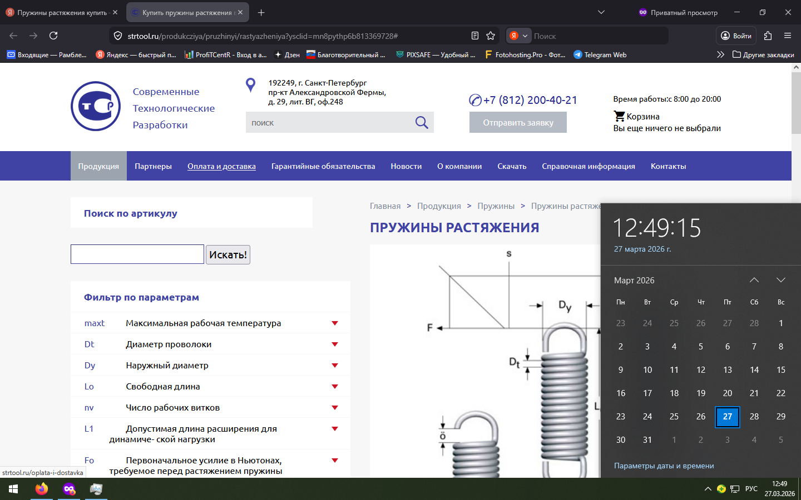Show next month in calendar

[x=780, y=280]
